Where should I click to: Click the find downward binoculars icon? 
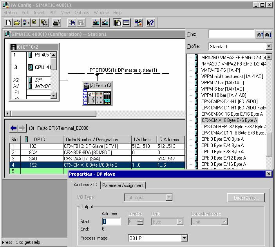(268, 35)
